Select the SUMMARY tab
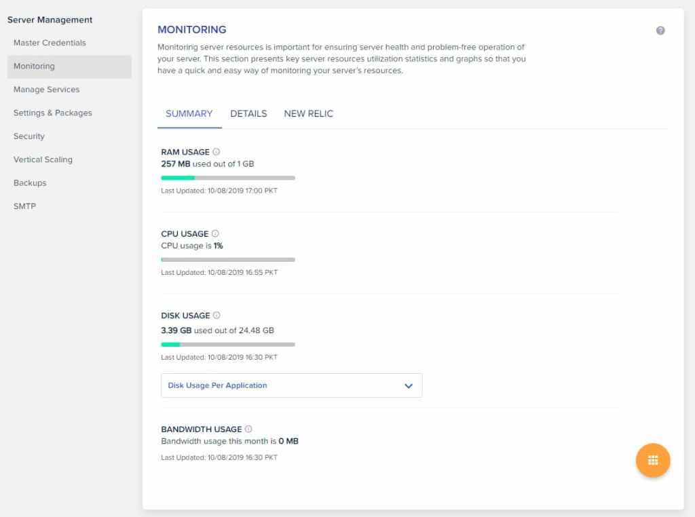695x517 pixels. coord(189,113)
